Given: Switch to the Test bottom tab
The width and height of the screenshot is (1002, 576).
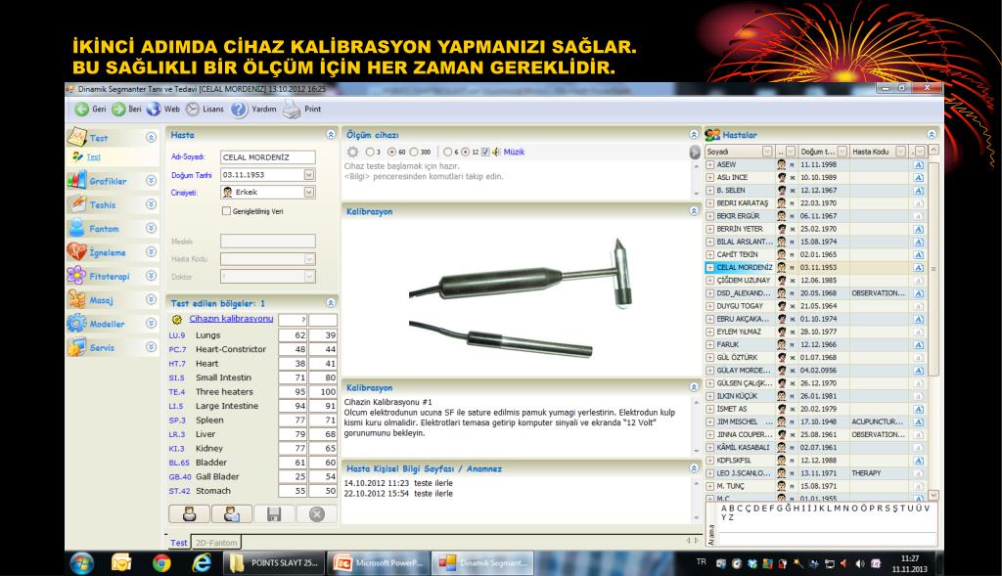Looking at the screenshot, I should click(x=178, y=542).
